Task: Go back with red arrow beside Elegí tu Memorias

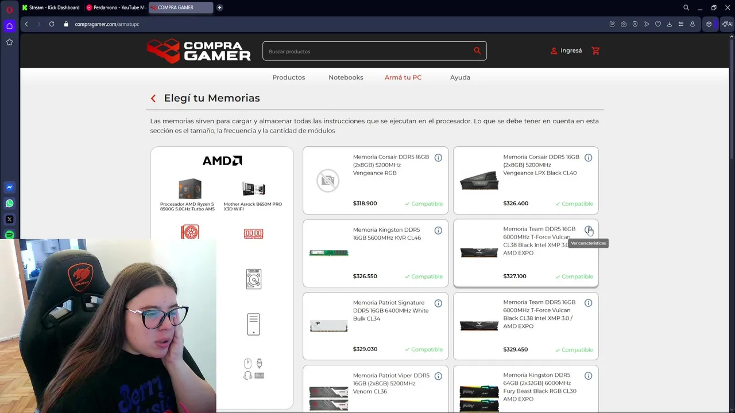Action: [x=153, y=99]
